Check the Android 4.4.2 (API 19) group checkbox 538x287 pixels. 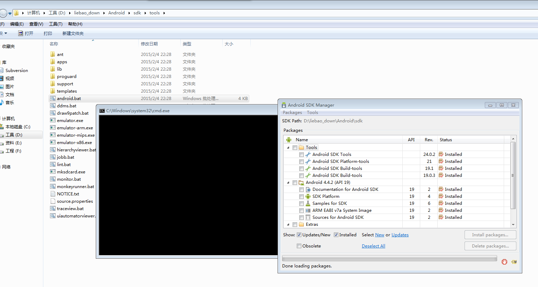(x=295, y=182)
